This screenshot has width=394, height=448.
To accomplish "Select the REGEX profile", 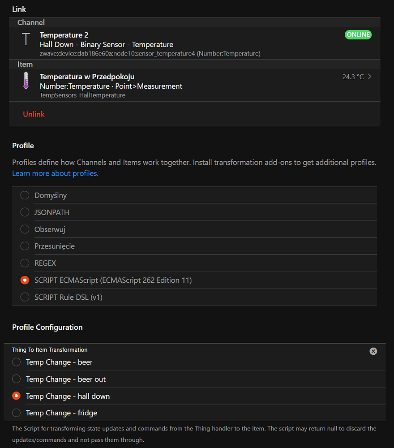I will (25, 263).
